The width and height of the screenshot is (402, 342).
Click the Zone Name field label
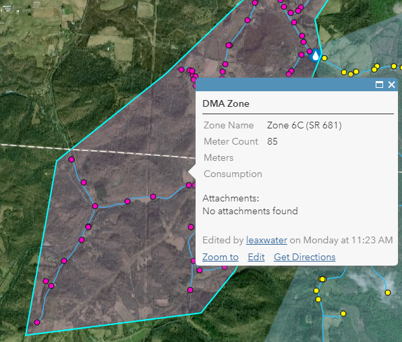coord(229,126)
